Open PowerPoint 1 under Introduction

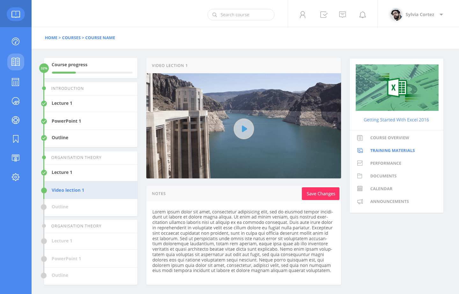[x=91, y=121]
